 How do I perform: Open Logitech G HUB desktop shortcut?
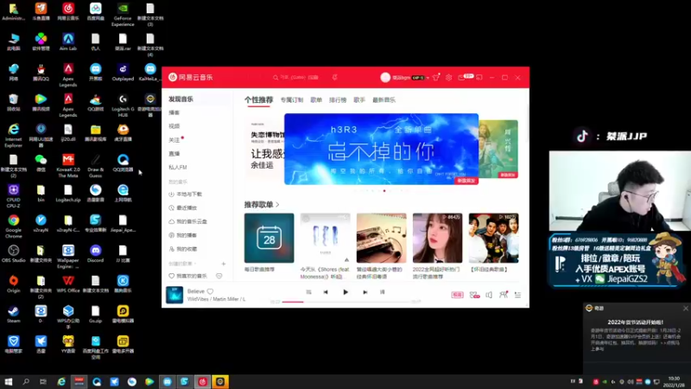(x=123, y=105)
